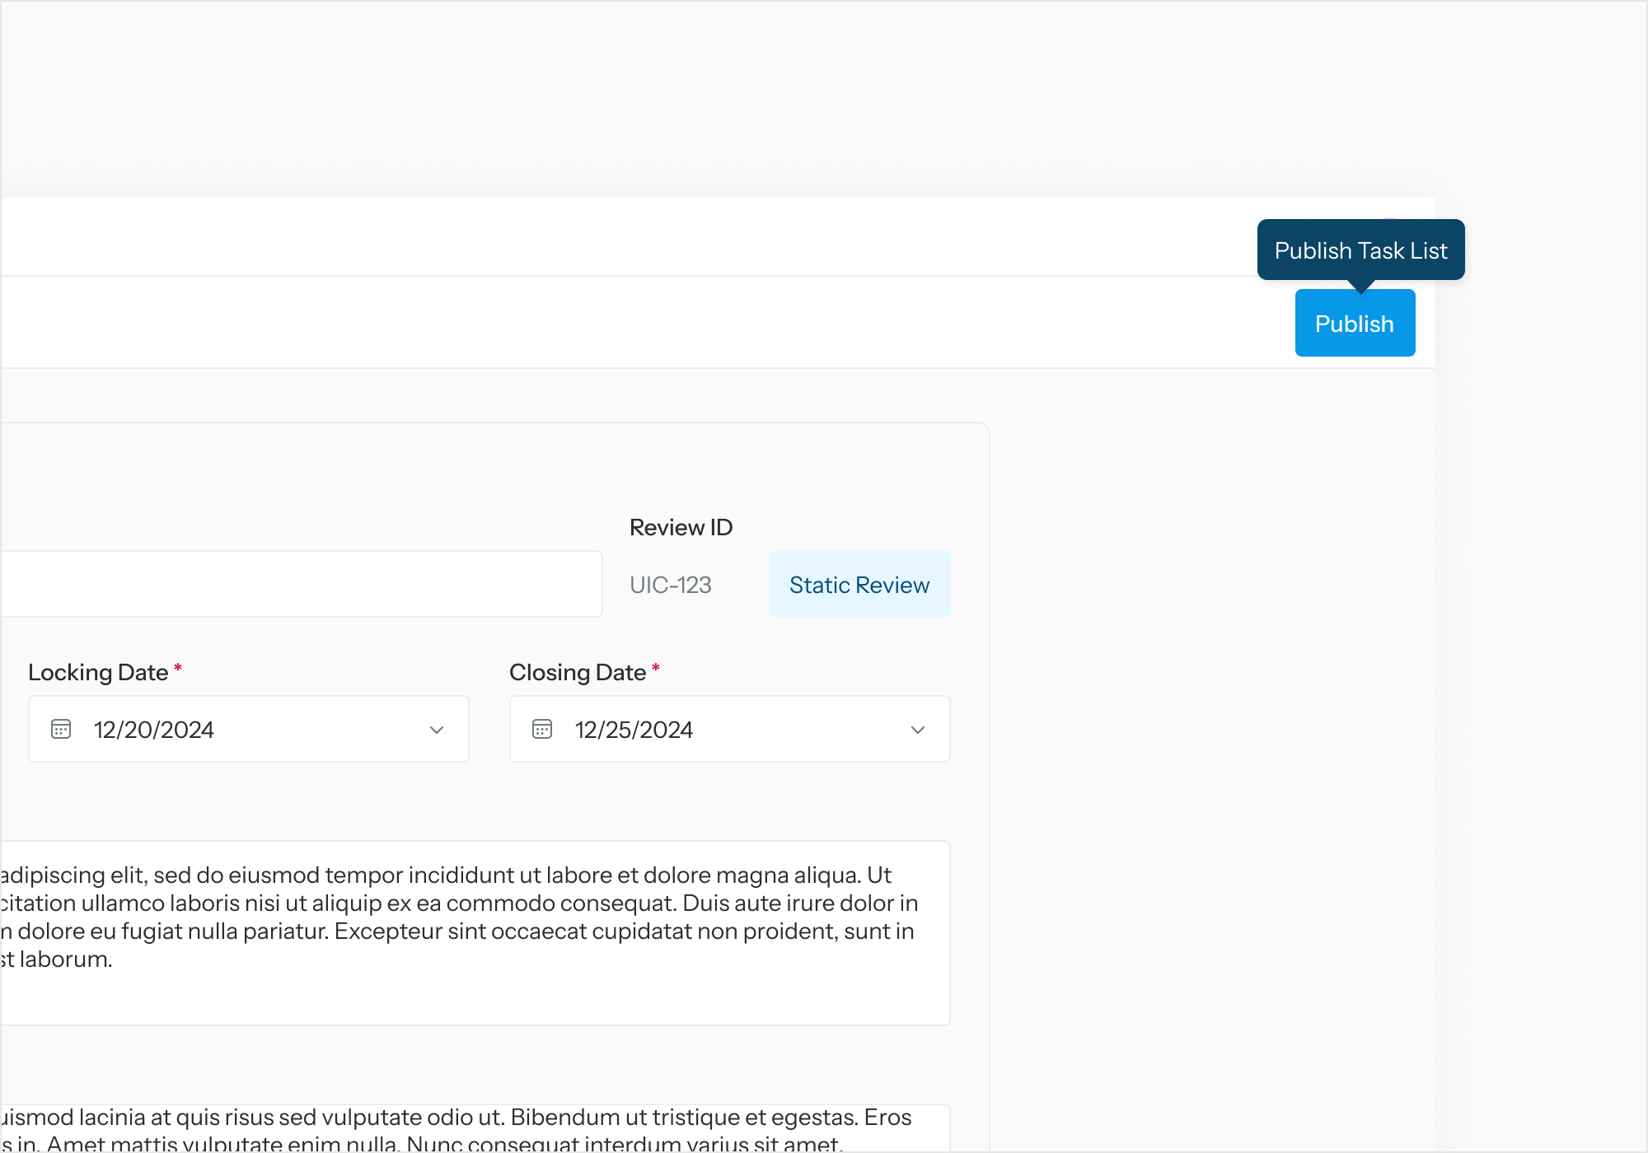The width and height of the screenshot is (1648, 1153).
Task: Click the 12/25/2024 closing date value
Action: point(634,730)
